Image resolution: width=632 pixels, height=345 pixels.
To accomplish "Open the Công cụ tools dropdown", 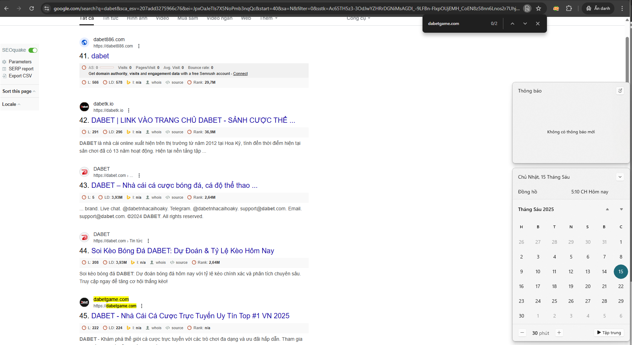I will pos(358,18).
